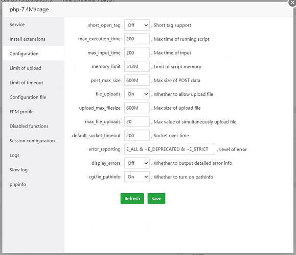Click the memory_limit input field
Viewport: 296px width, 255px height.
(137, 66)
